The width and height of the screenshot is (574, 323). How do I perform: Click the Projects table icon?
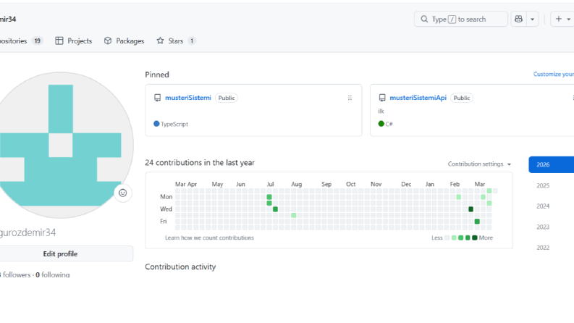(x=59, y=41)
